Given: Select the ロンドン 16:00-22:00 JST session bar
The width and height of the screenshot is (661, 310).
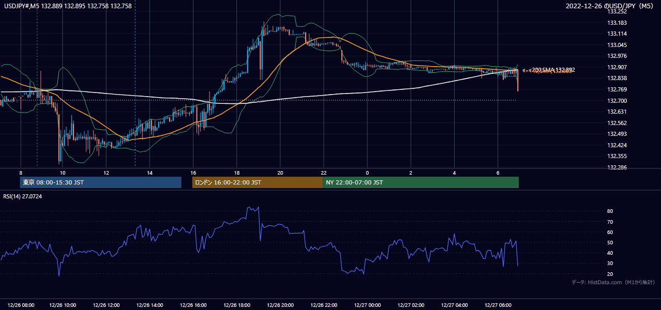Looking at the screenshot, I should 257,182.
